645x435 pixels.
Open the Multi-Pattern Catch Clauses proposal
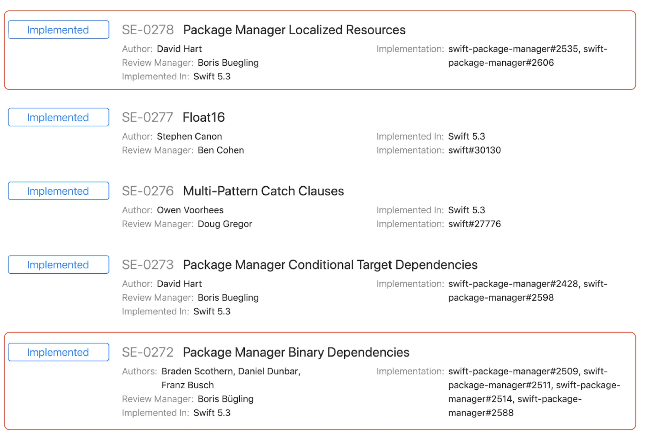tap(263, 191)
